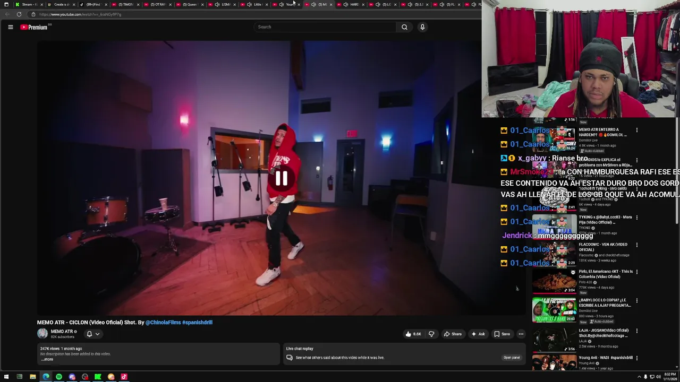Switch to the (99+) Find TikTok tab

tap(92, 4)
